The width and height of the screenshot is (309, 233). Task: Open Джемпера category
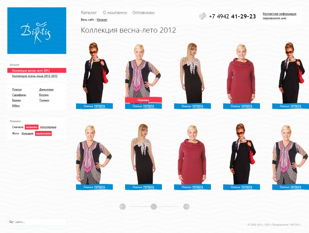tap(46, 90)
